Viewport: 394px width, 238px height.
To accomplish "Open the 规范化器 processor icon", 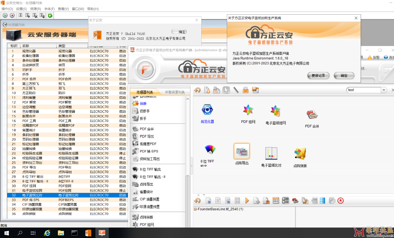I will 207,110.
